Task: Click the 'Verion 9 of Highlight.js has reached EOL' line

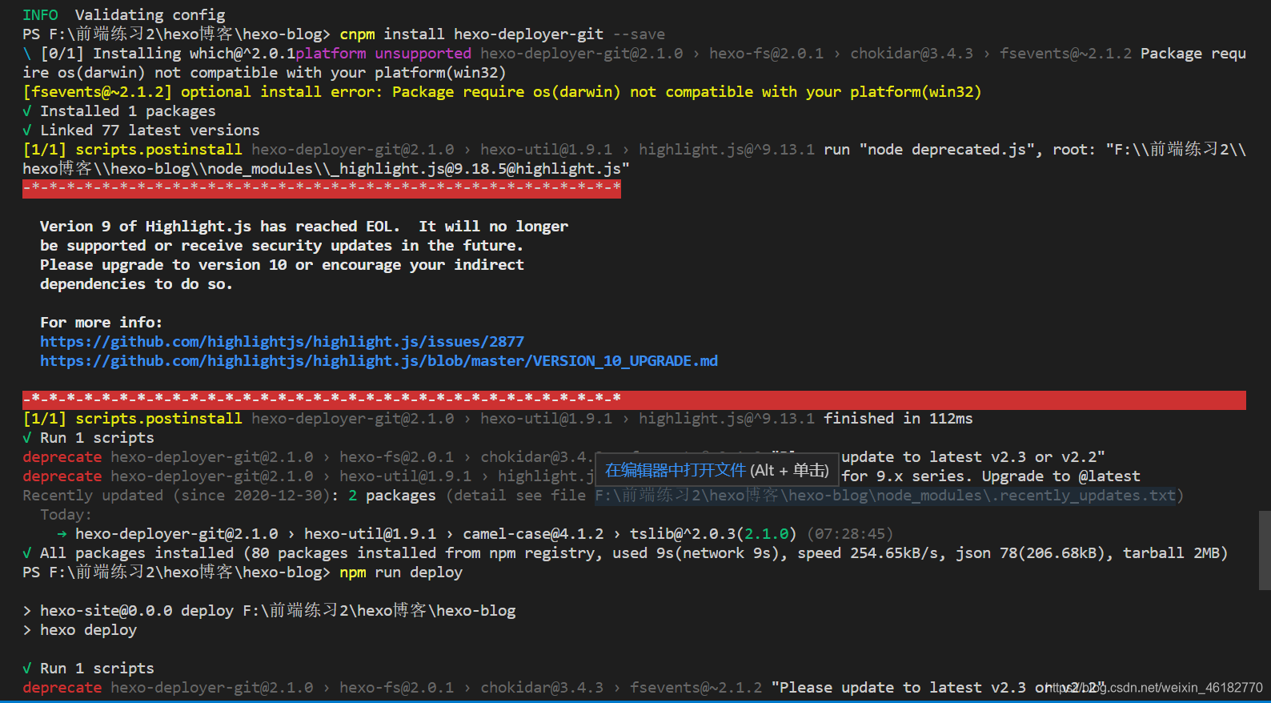Action: 304,227
